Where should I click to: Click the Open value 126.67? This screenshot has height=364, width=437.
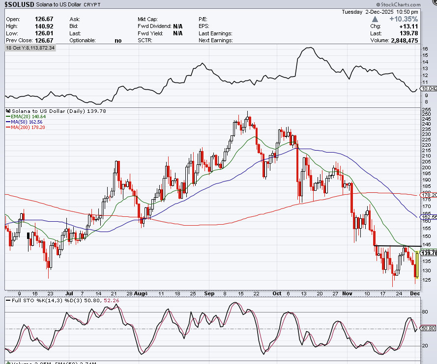pos(44,19)
